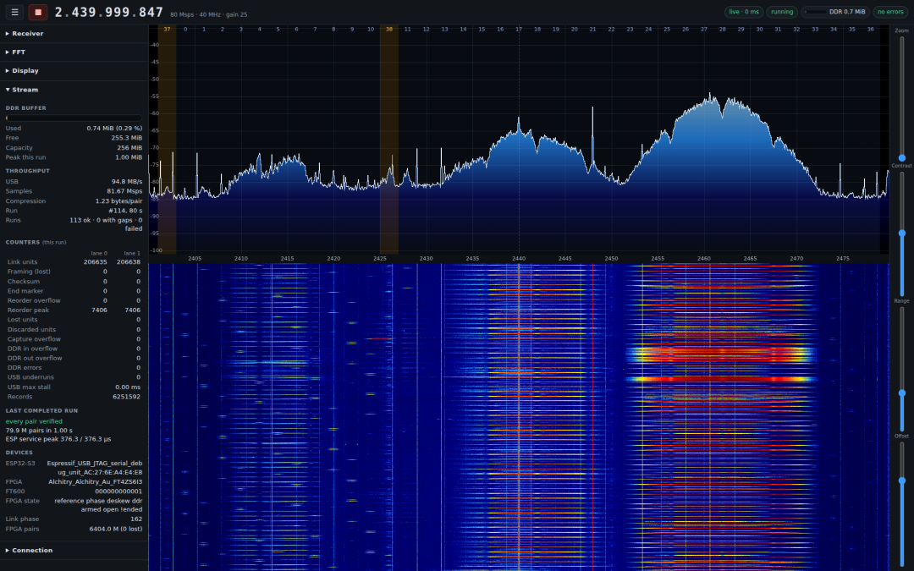Click the 'no errors' status pill

click(890, 12)
